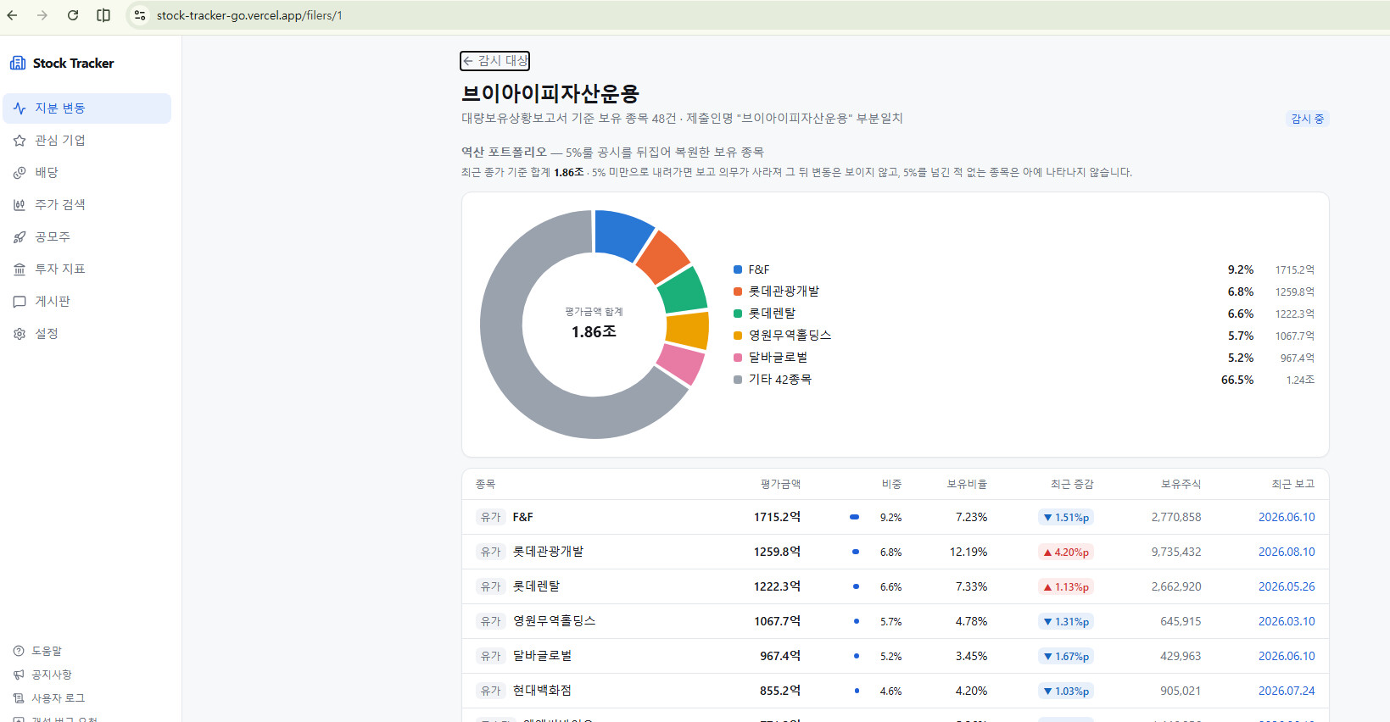
Task: Click the orange 롯데관광개발 legend swatch
Action: [x=738, y=292]
